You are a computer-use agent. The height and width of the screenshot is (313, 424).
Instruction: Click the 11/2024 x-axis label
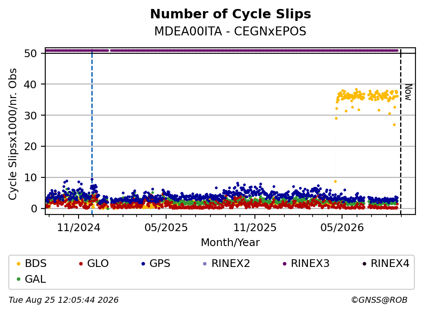click(79, 228)
